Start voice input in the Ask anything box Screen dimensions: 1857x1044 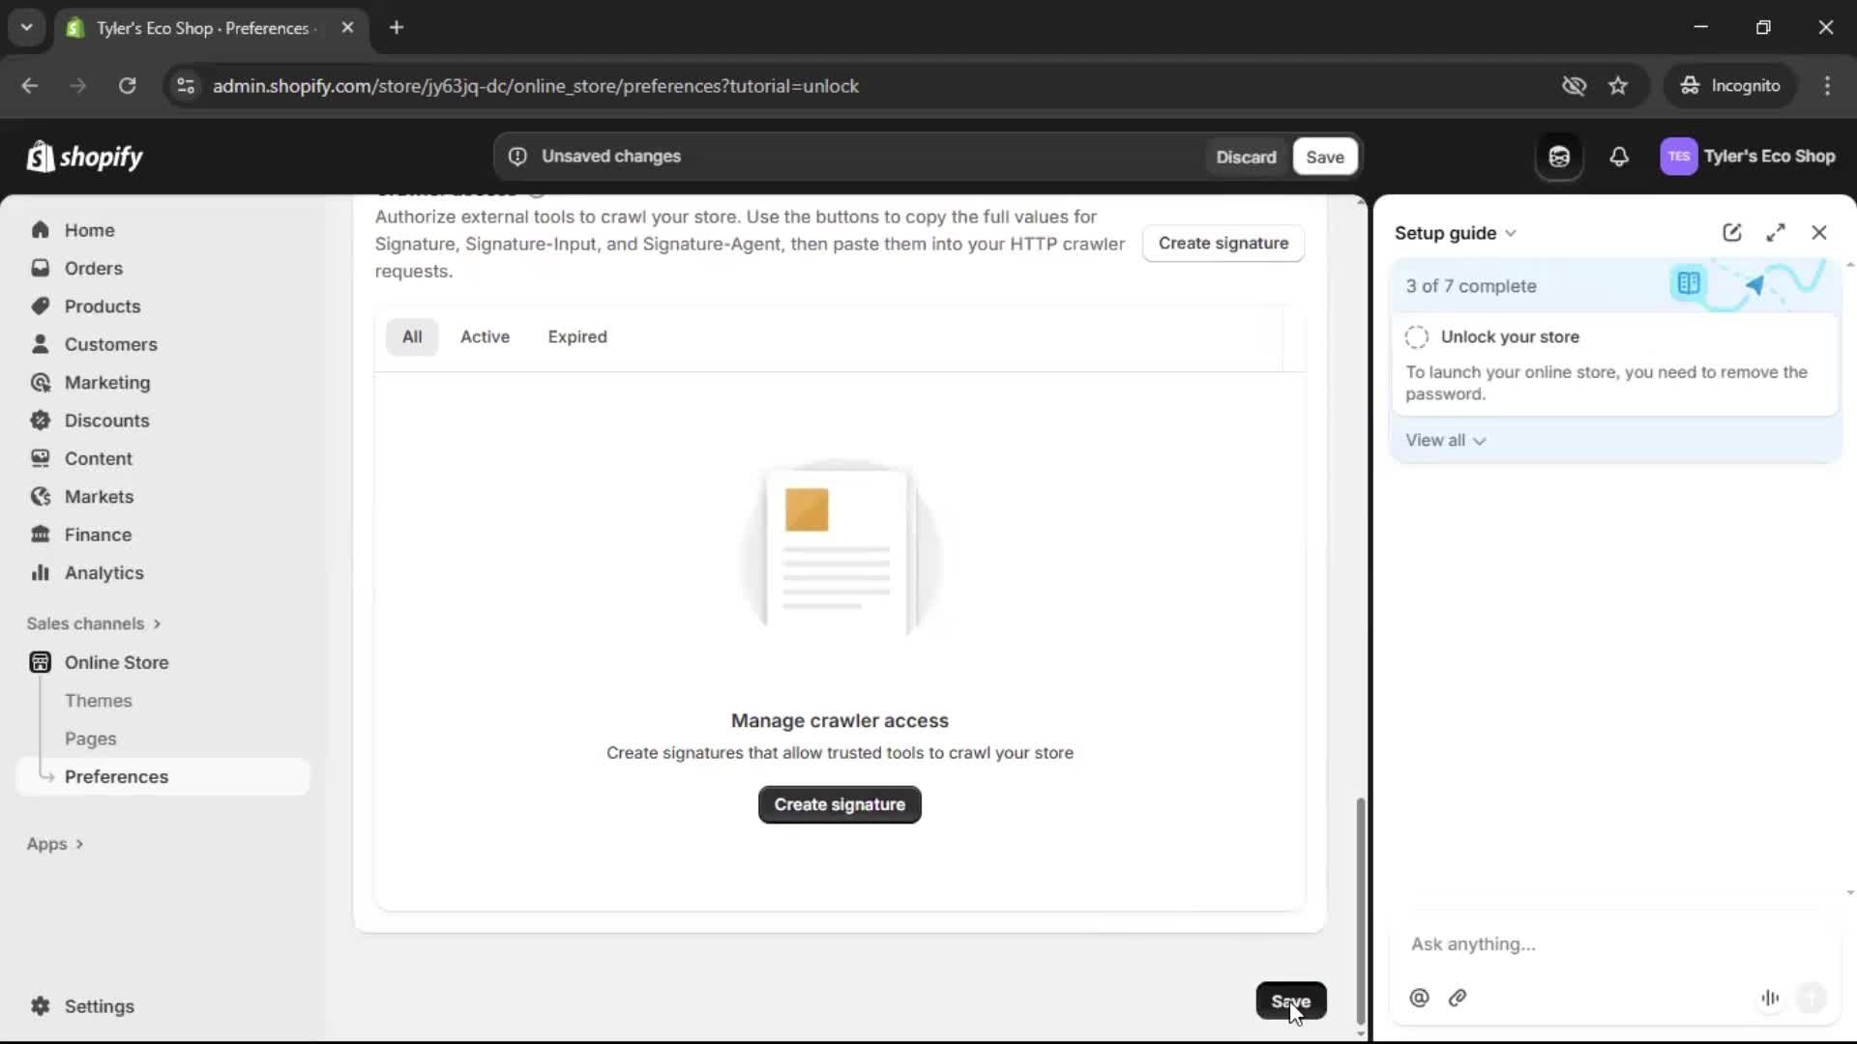coord(1770,998)
